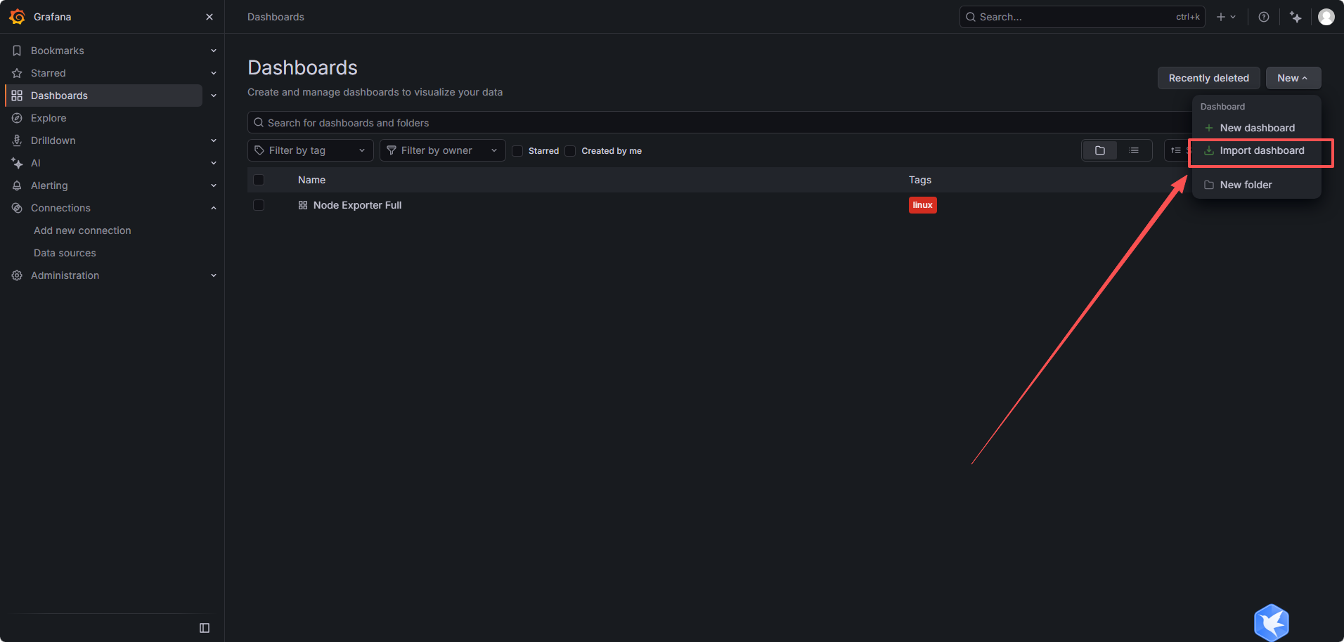This screenshot has width=1344, height=642.
Task: Expand the Starred chevron
Action: (x=214, y=73)
